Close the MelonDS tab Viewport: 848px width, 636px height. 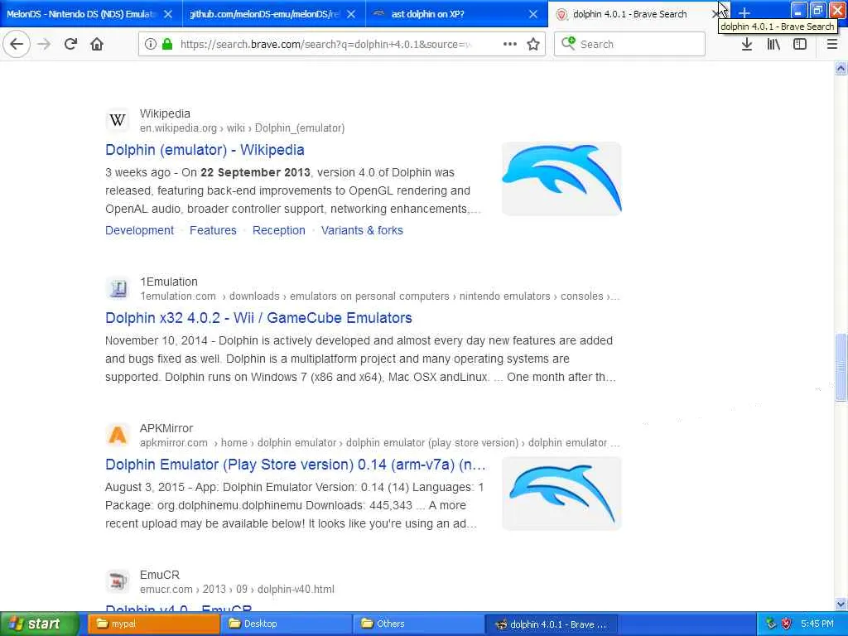click(168, 14)
